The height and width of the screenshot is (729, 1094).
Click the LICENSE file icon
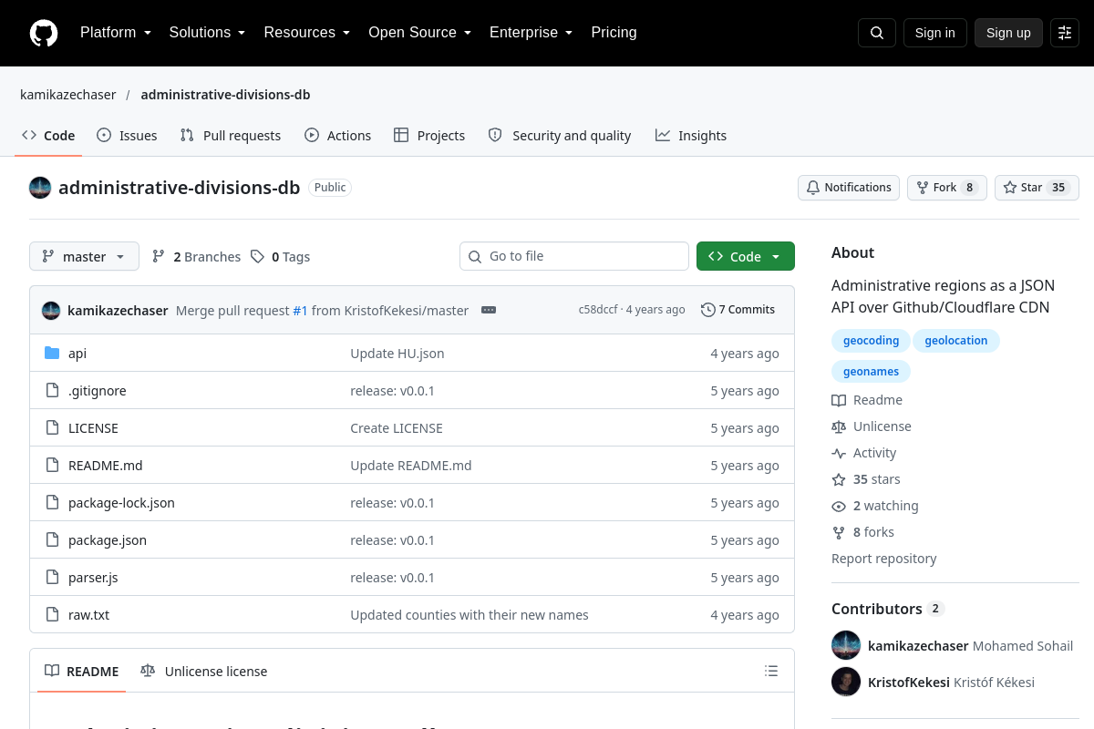(52, 428)
